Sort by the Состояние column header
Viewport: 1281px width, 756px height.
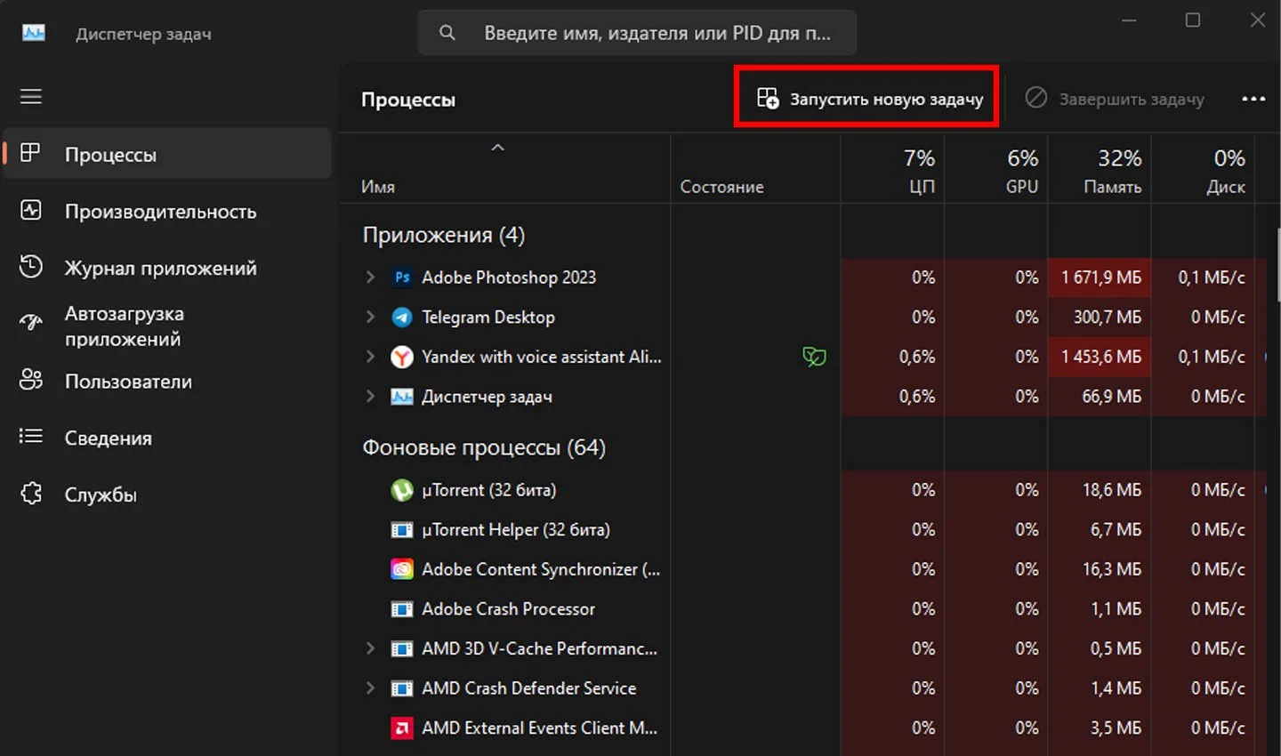point(755,169)
